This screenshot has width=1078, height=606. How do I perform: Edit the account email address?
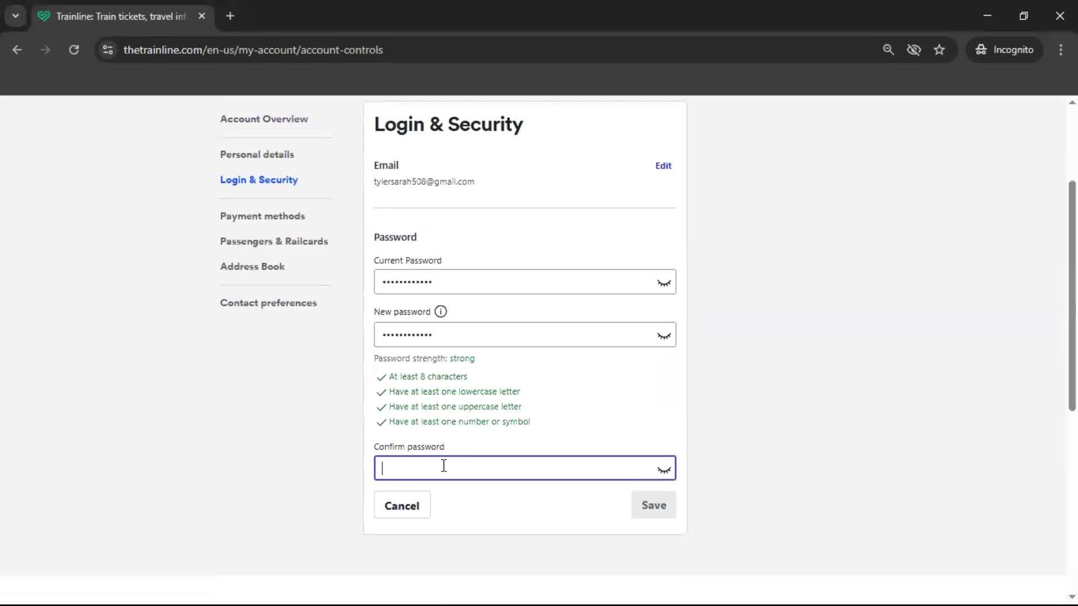pyautogui.click(x=663, y=166)
